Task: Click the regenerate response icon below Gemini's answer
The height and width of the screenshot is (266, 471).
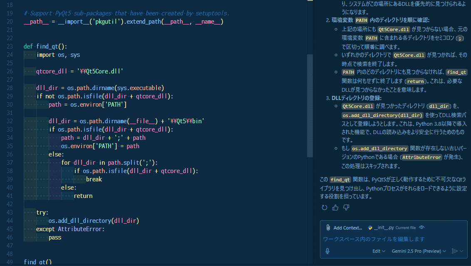Action: coord(325,207)
